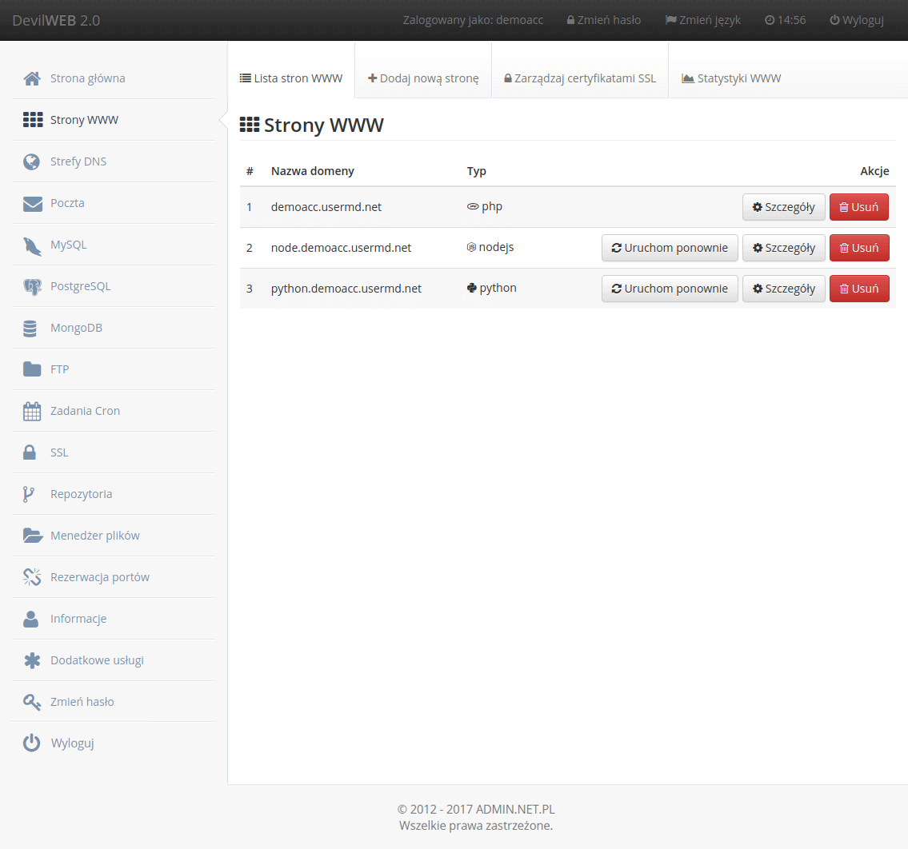Click the Strefy DNS globe icon
This screenshot has height=849, width=908.
pos(32,161)
